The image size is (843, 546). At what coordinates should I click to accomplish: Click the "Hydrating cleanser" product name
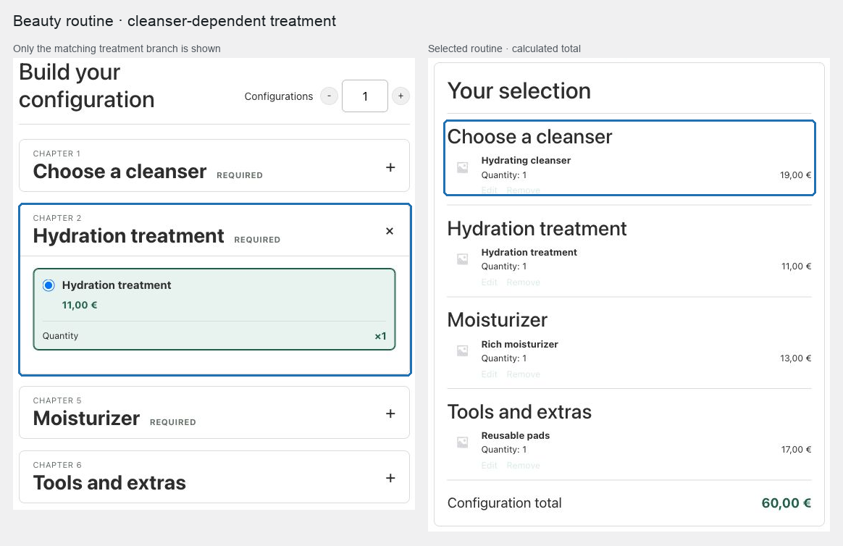click(526, 160)
